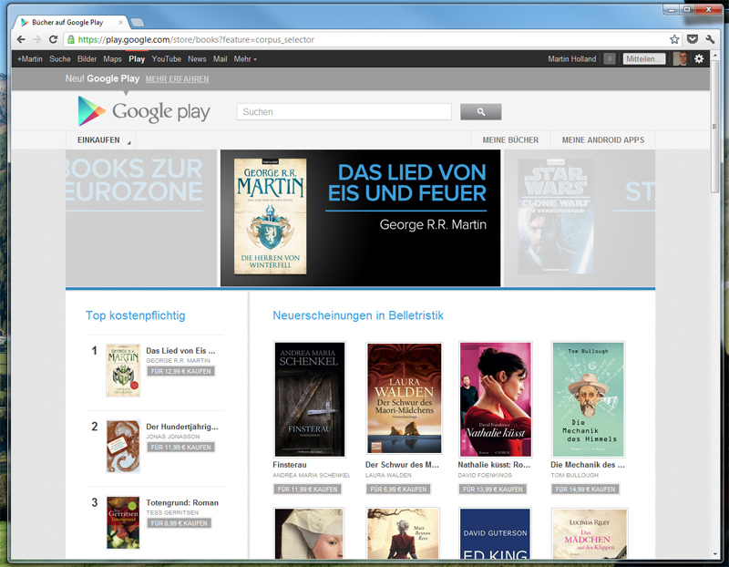Click into the Suchen search field

[x=344, y=111]
